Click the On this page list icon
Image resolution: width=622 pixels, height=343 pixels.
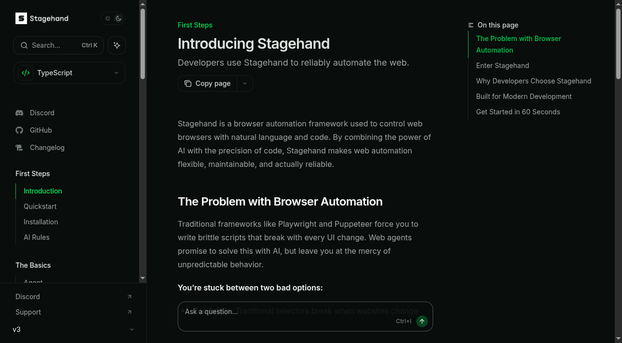coord(471,25)
